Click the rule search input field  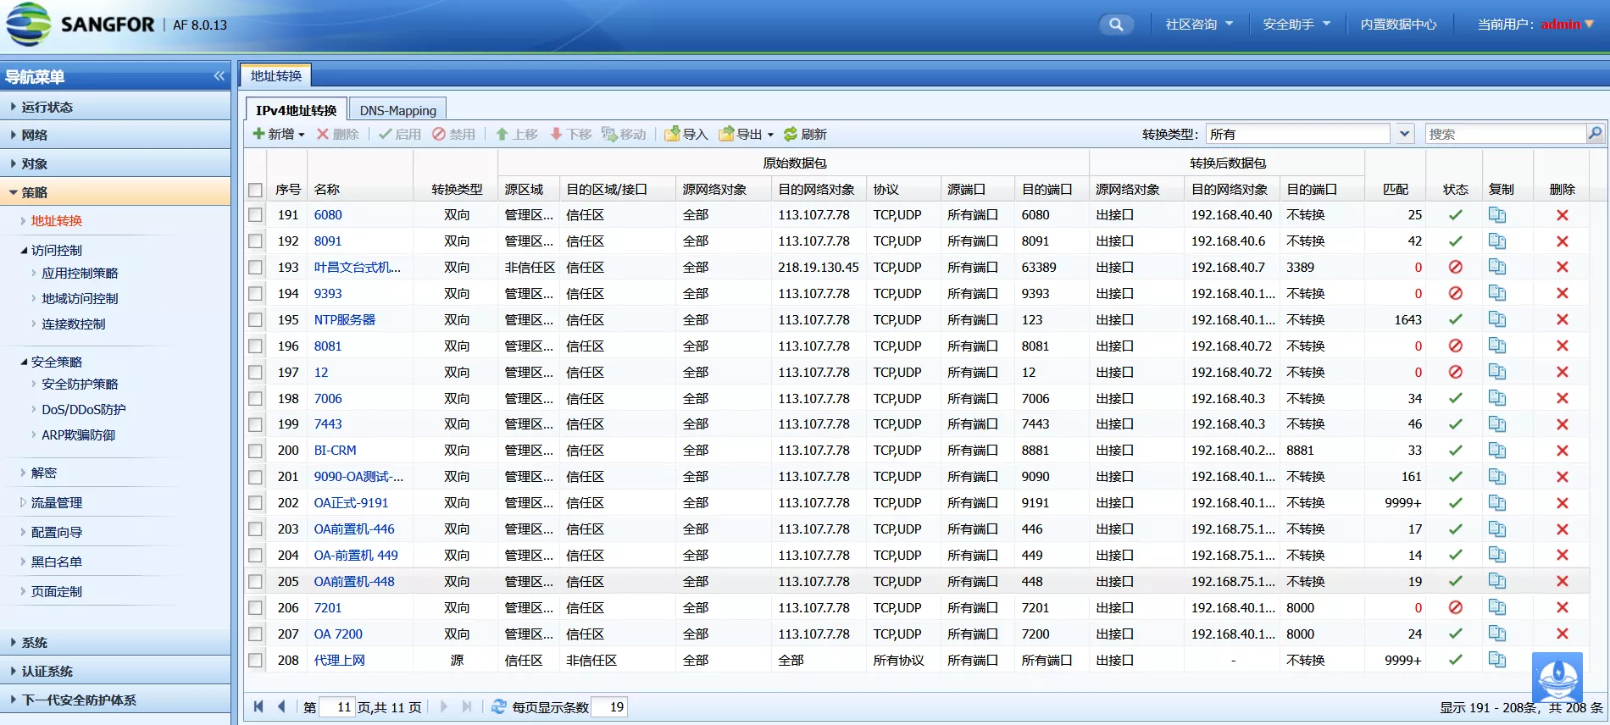point(1505,134)
